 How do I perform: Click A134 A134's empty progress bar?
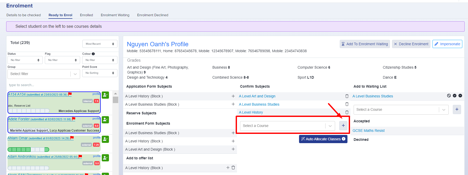[29, 111]
